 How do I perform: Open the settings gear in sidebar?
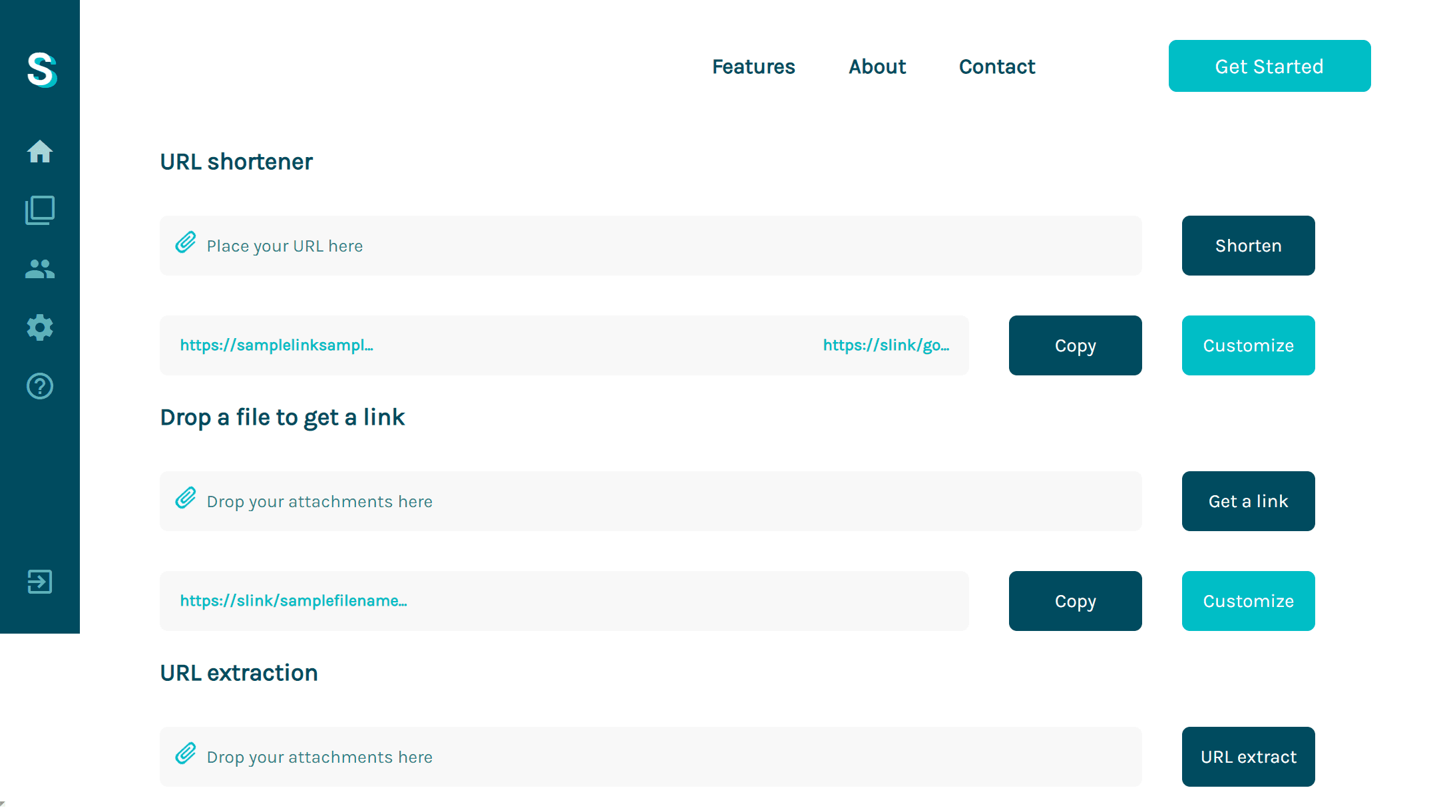(x=40, y=327)
